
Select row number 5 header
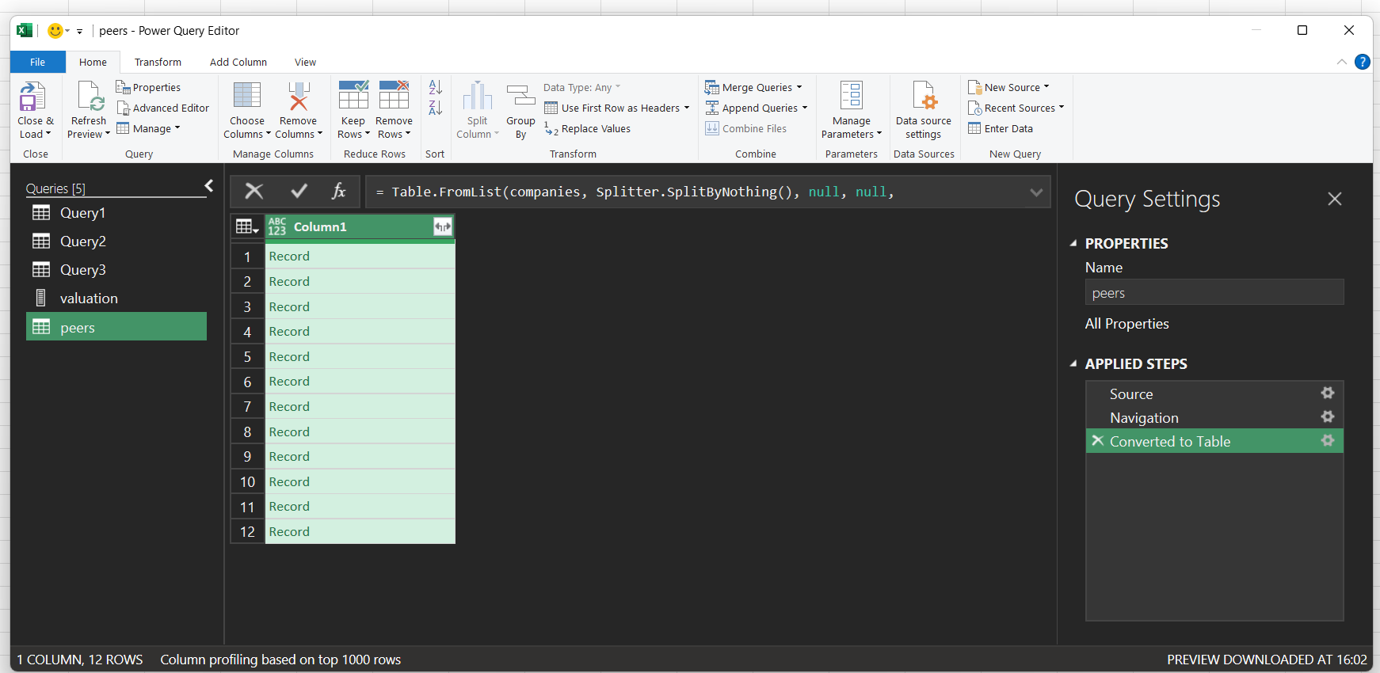(247, 356)
